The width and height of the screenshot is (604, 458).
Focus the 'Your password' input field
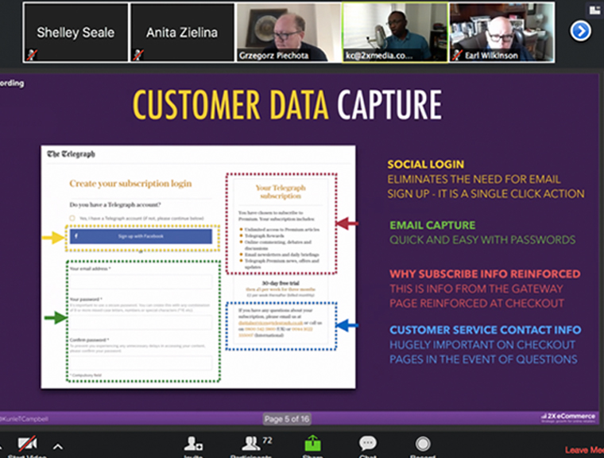coord(141,322)
